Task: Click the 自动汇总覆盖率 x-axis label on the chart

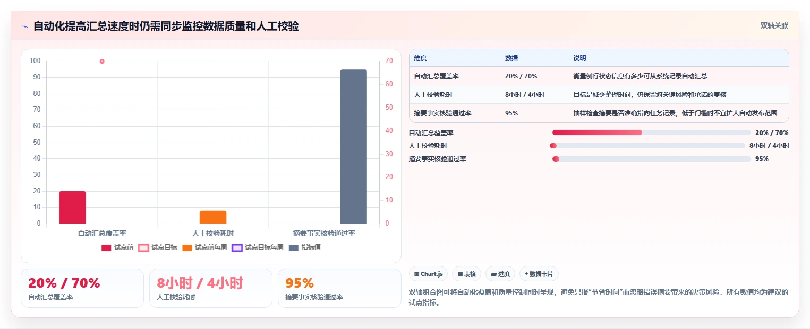Action: click(x=102, y=233)
